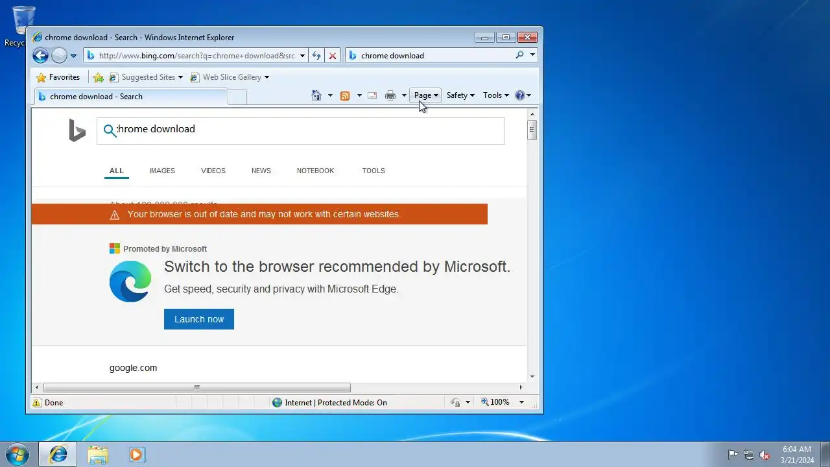Open the Suggested Sites dropdown
Image resolution: width=830 pixels, height=467 pixels.
[146, 77]
